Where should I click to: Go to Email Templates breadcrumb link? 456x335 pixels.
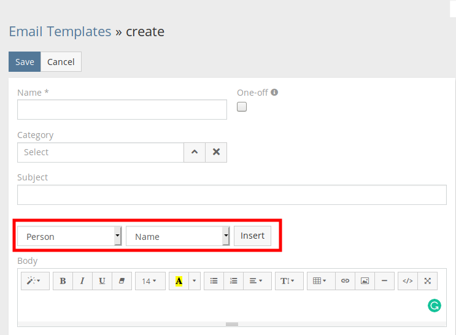(x=60, y=31)
